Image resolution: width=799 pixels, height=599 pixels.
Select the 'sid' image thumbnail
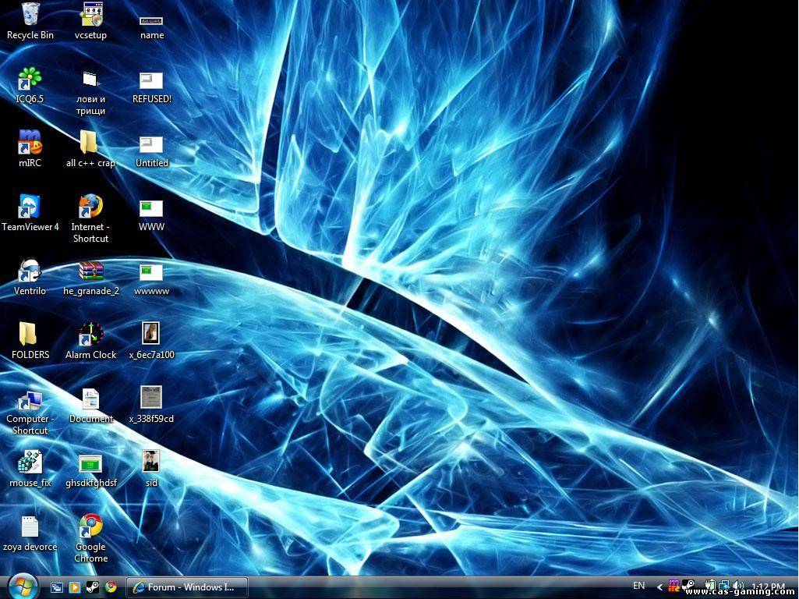(x=151, y=462)
